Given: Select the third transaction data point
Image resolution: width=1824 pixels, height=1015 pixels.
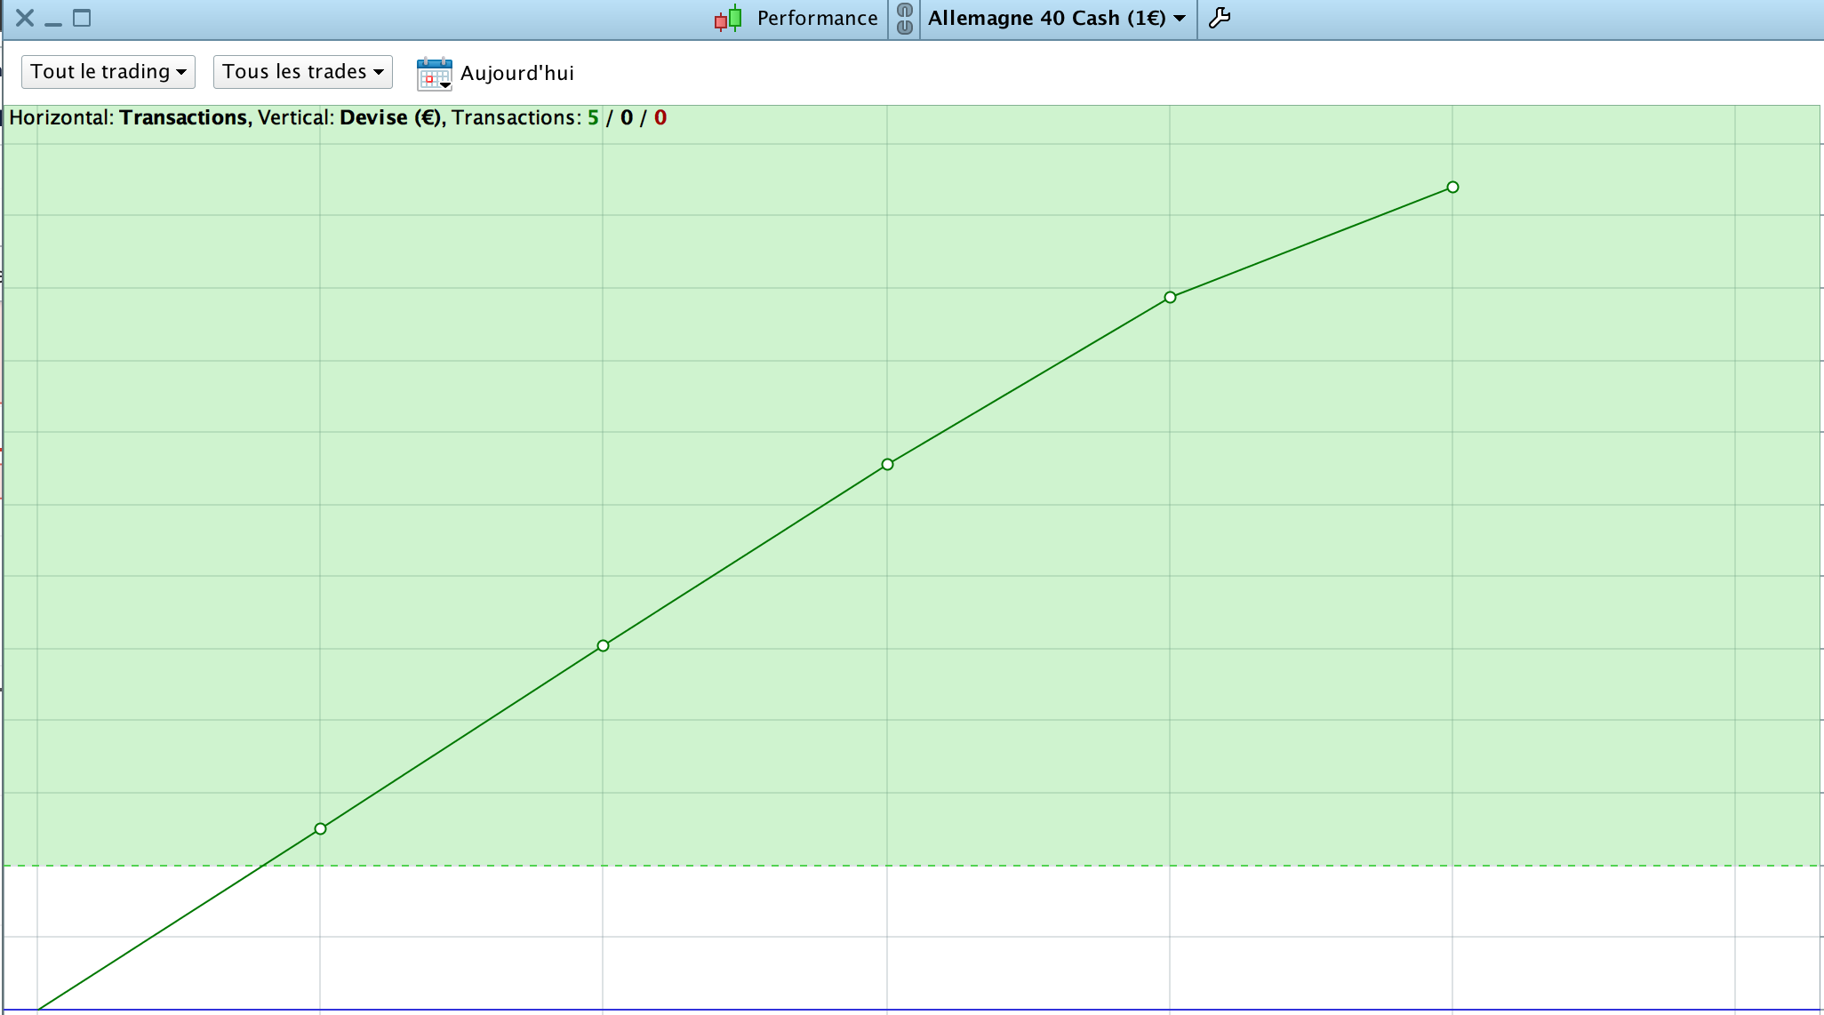Looking at the screenshot, I should point(887,464).
